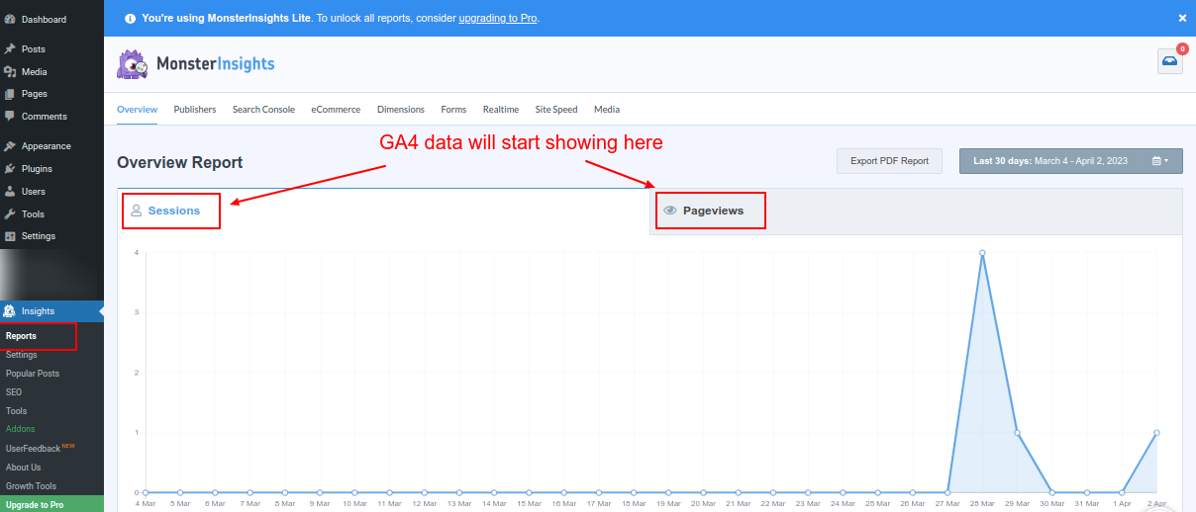
Task: Click the Upgrade to Pro button
Action: coord(51,504)
